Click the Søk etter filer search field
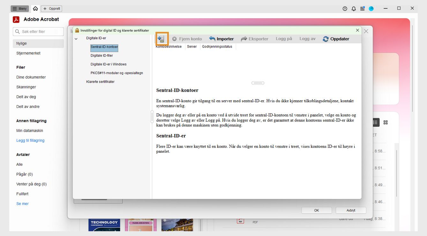Image resolution: width=427 pixels, height=236 pixels. click(38, 32)
